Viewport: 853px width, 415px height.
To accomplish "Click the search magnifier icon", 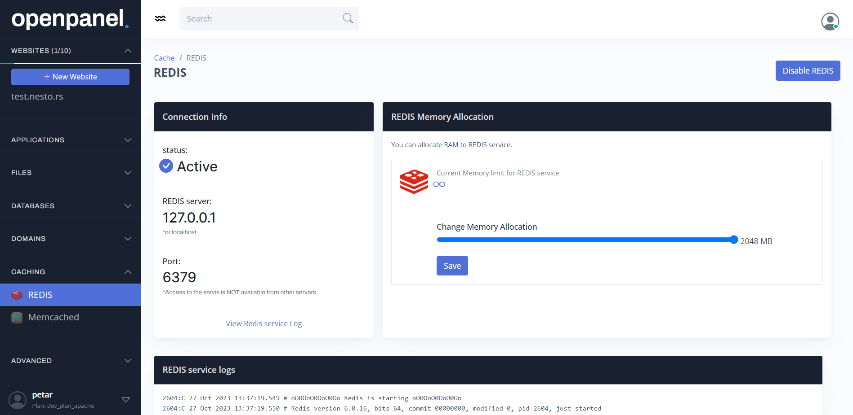I will 348,18.
